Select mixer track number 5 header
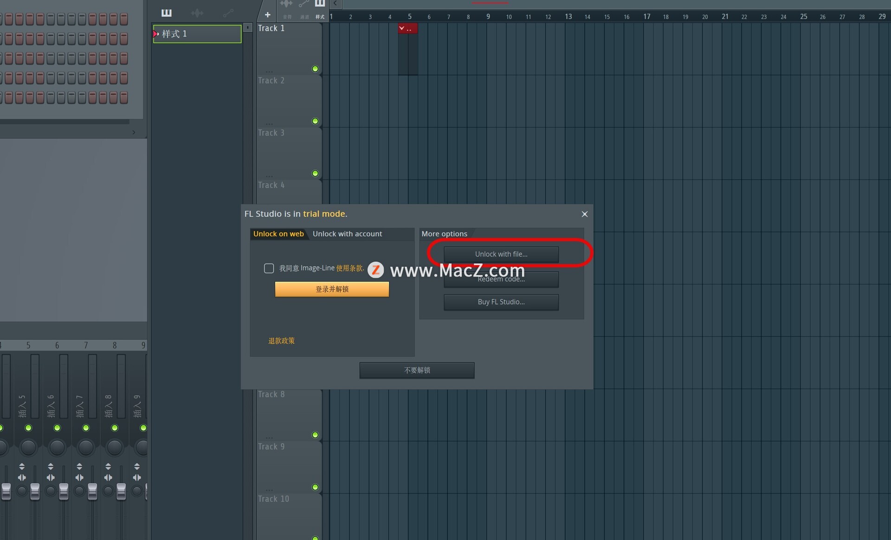The height and width of the screenshot is (540, 891). click(x=28, y=345)
